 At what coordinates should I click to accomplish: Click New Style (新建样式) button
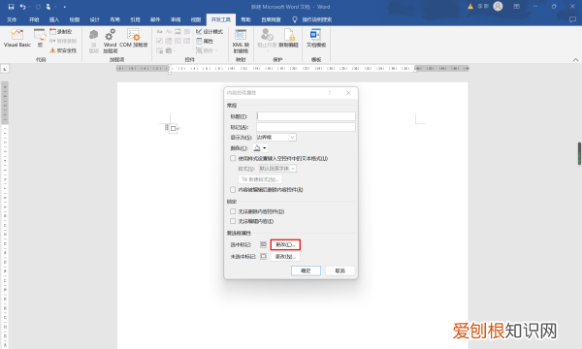[x=260, y=179]
